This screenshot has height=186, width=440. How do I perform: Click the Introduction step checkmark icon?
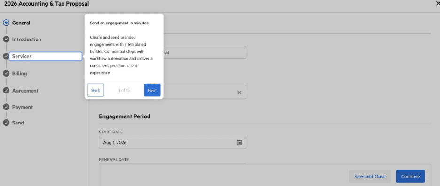coord(6,39)
